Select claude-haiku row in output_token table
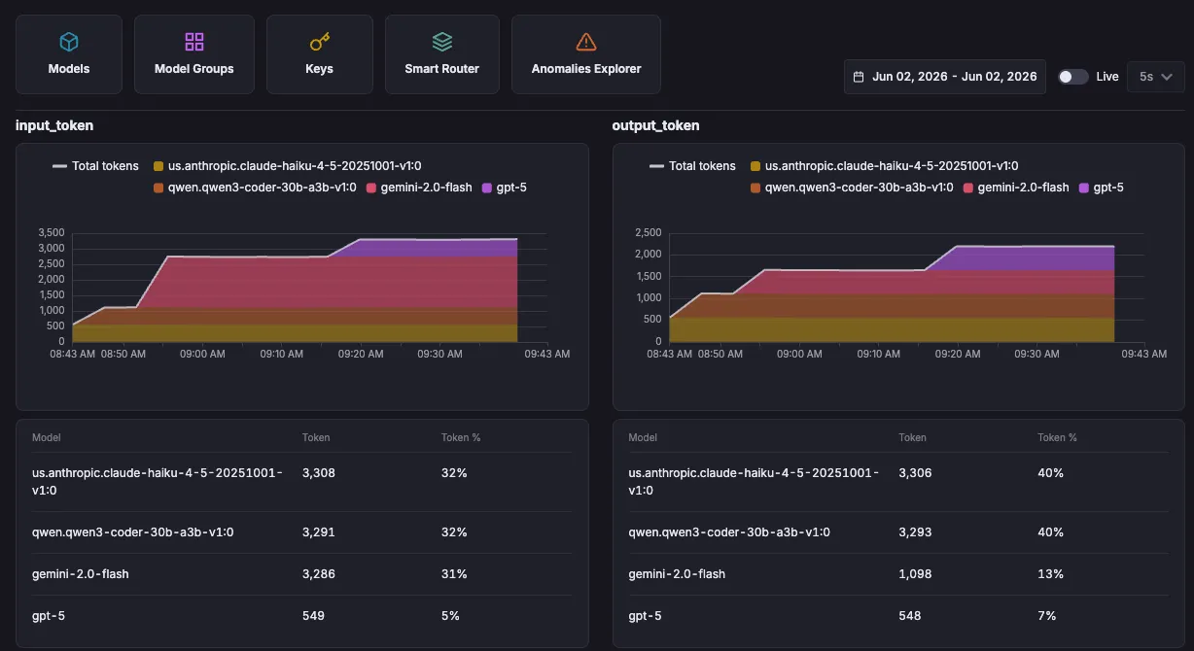The height and width of the screenshot is (651, 1194). click(x=898, y=482)
